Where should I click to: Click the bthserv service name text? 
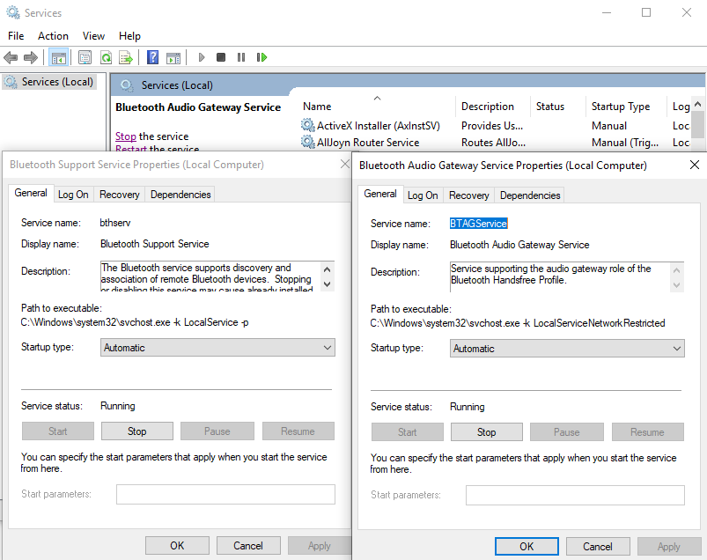(x=115, y=222)
